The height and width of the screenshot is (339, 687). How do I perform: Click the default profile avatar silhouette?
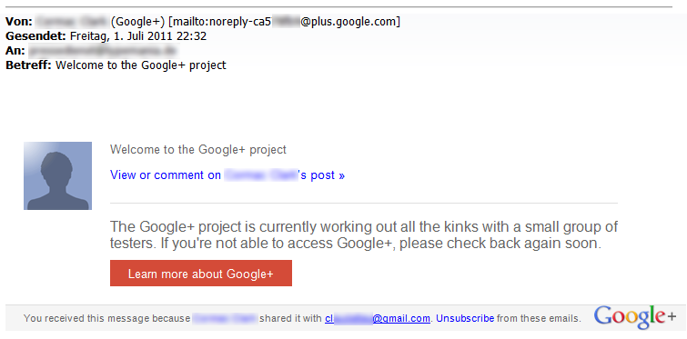[x=57, y=175]
